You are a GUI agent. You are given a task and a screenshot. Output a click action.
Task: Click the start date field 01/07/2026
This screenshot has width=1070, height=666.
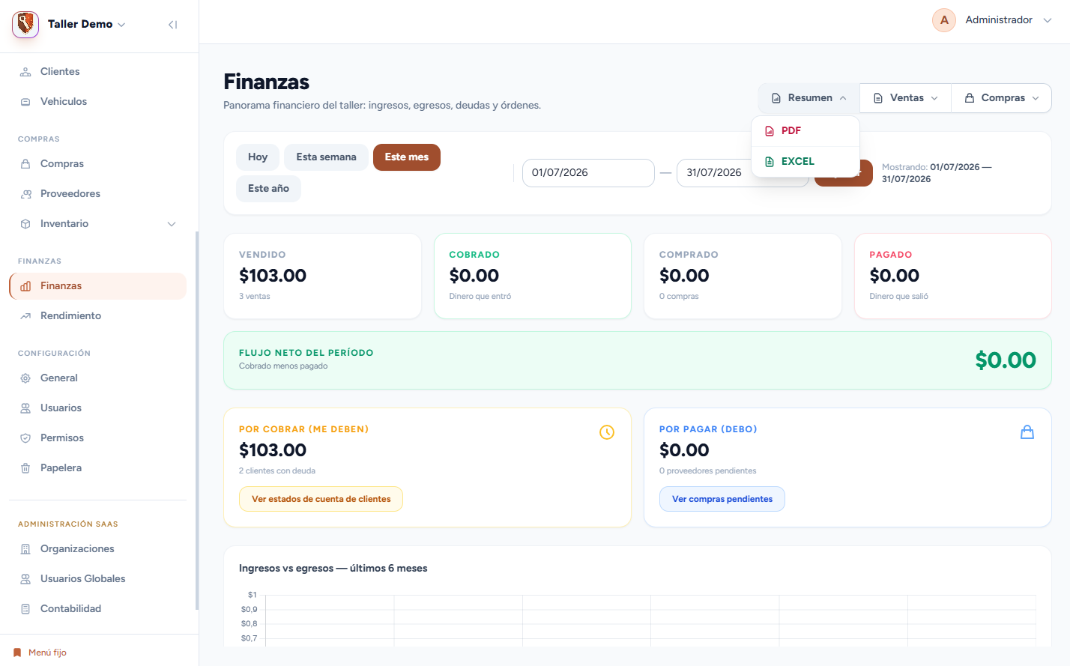(588, 173)
